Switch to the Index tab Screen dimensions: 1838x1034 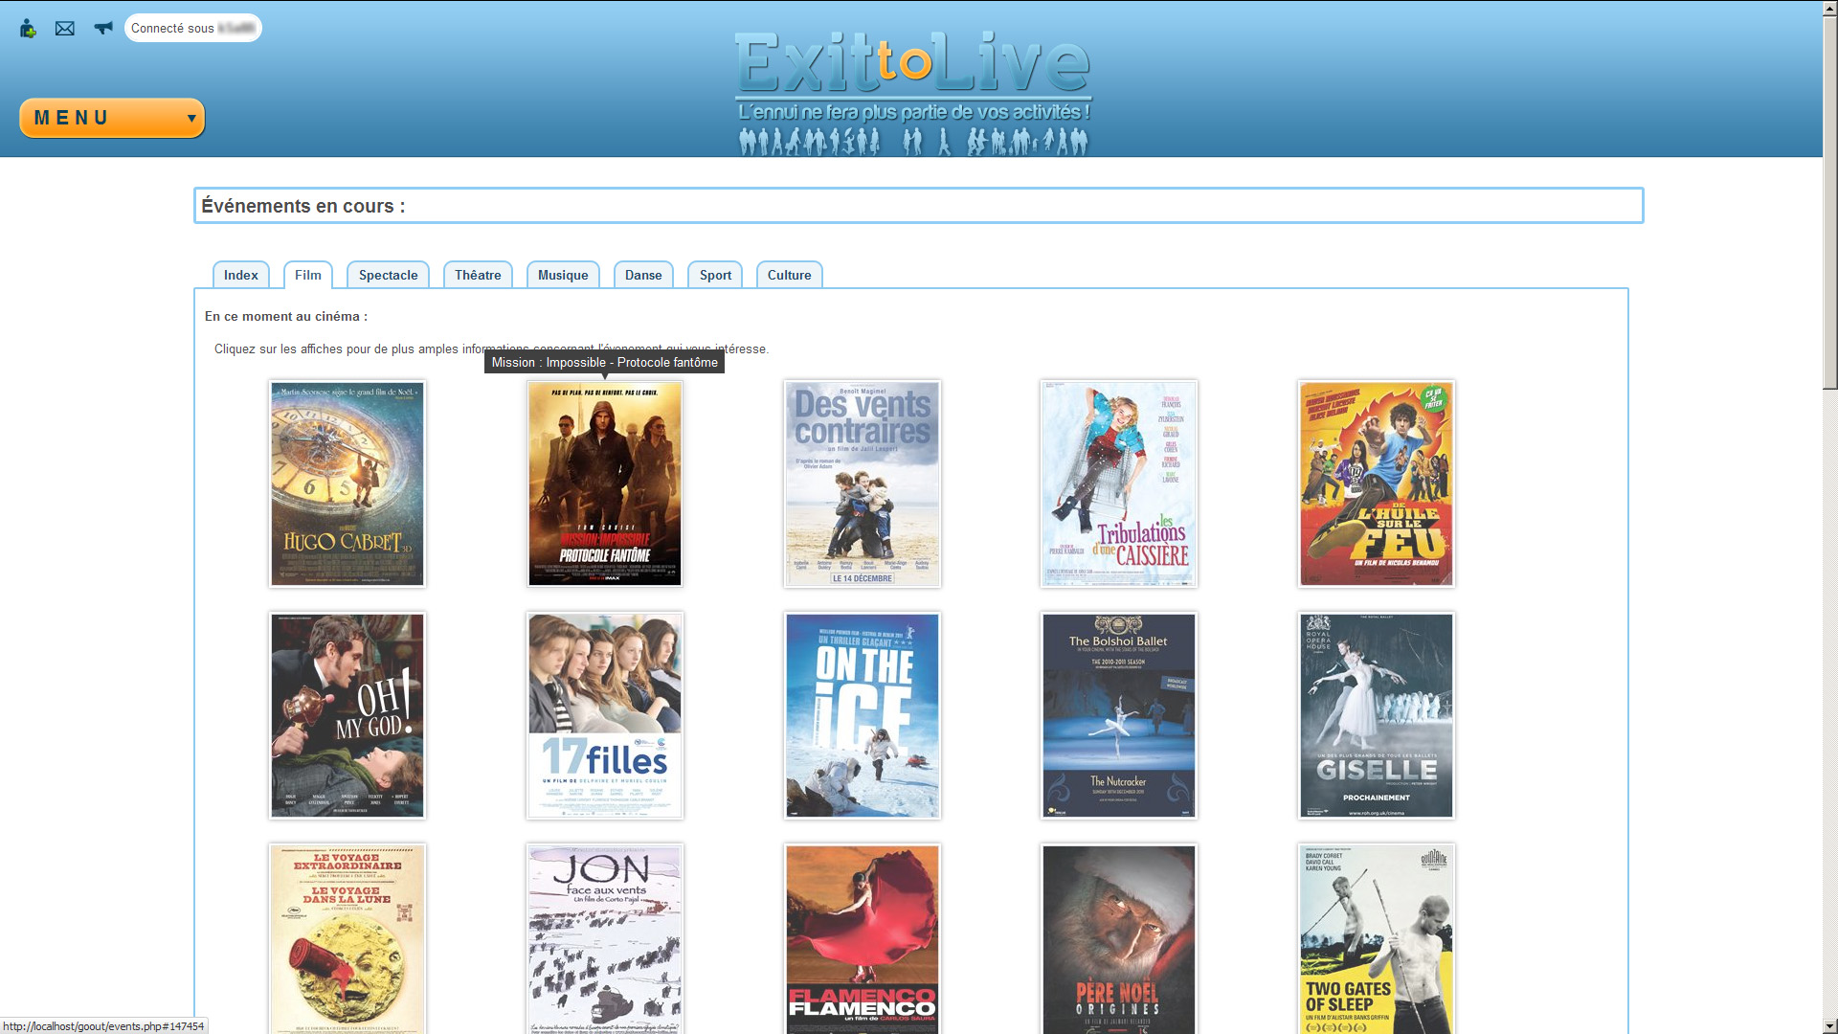coord(241,275)
